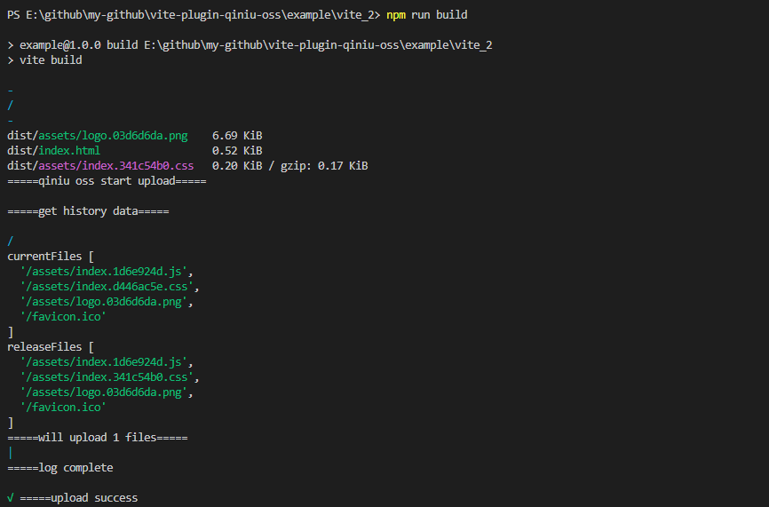Click the 'get history data' log line
Viewport: 769px width, 507px height.
88,210
